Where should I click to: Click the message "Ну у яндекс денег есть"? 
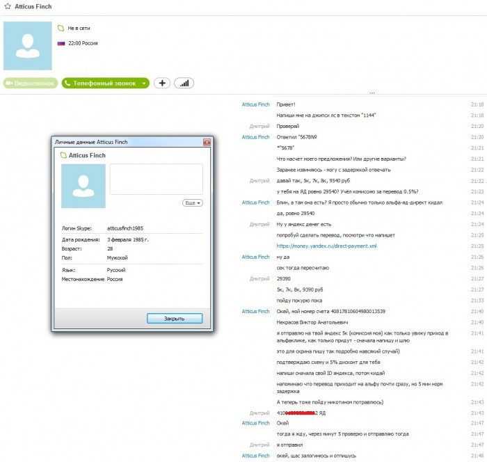pos(304,224)
